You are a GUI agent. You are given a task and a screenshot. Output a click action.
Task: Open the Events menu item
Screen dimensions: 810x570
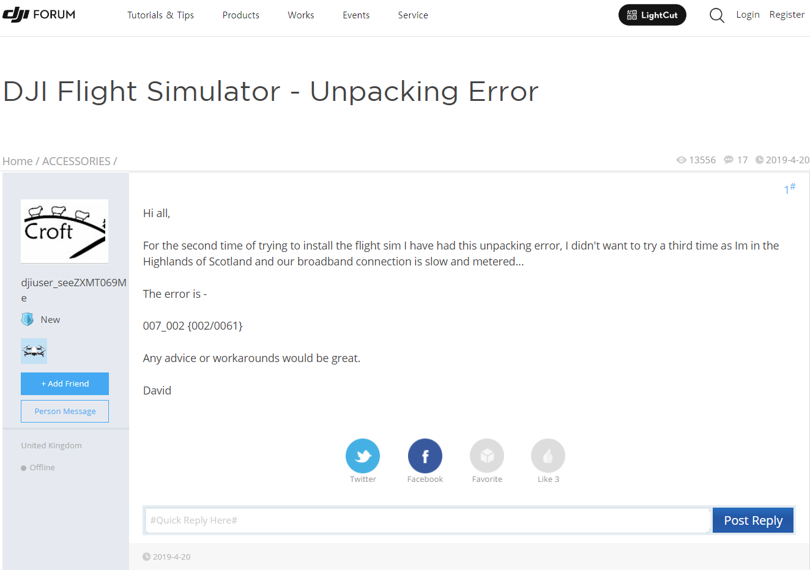[356, 15]
